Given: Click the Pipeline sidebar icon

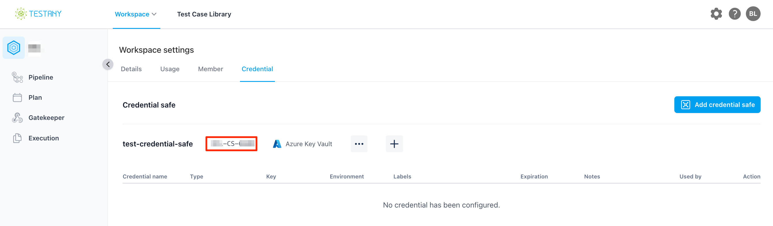Looking at the screenshot, I should (17, 77).
